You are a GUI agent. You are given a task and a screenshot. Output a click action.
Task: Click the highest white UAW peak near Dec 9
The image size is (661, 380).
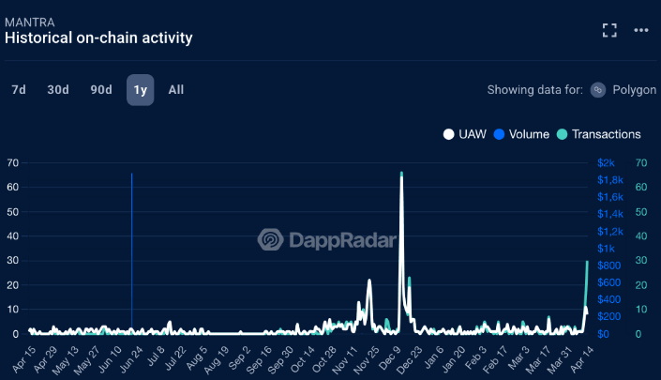tap(401, 177)
